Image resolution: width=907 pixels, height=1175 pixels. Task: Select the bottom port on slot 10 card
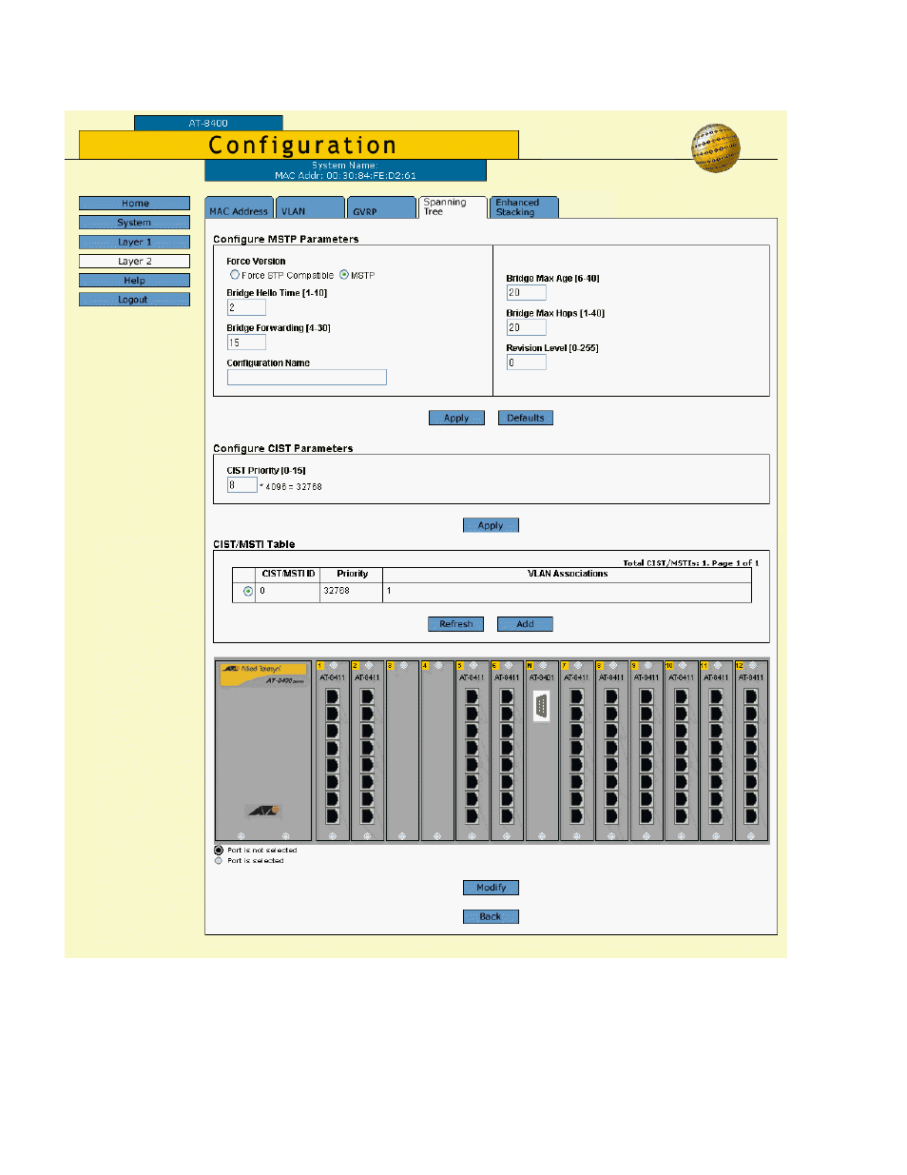[x=681, y=816]
